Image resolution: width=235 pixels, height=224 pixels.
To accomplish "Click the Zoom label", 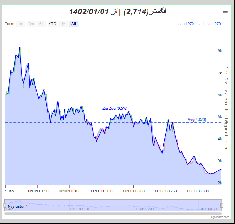I will pyautogui.click(x=10, y=24).
